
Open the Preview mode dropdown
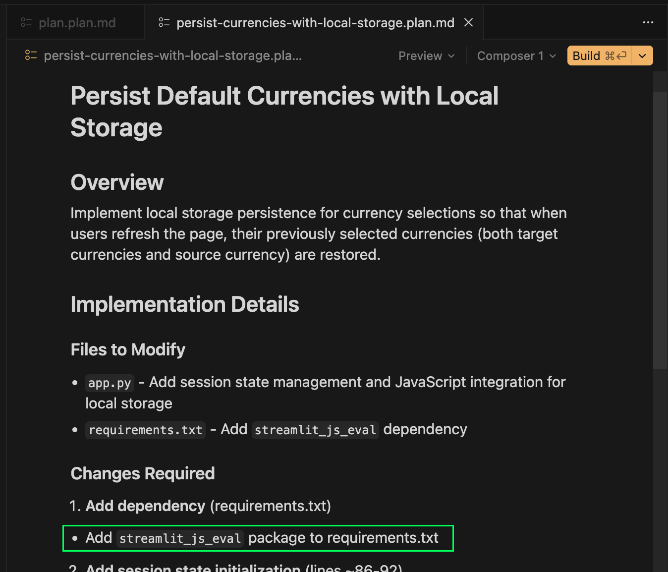426,56
